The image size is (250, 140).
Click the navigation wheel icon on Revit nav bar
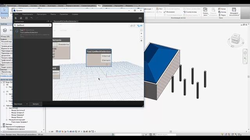[245, 53]
